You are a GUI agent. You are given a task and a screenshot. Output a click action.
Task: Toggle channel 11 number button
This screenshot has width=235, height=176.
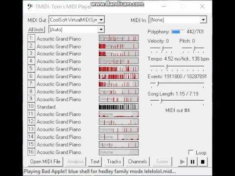pos(31,114)
